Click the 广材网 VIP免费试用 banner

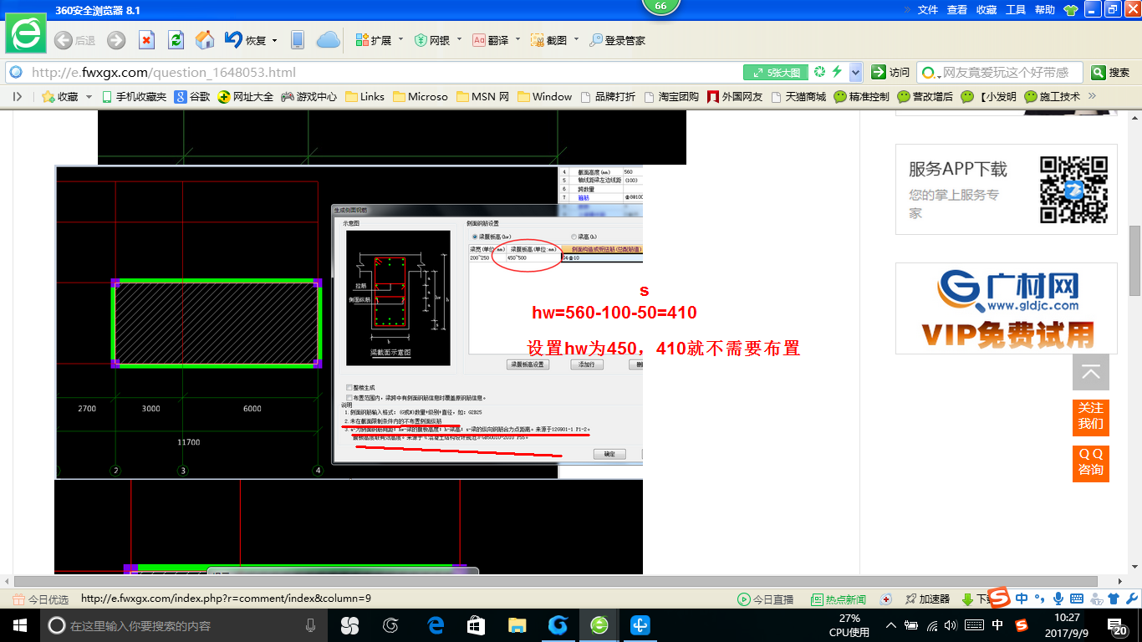(x=1007, y=308)
